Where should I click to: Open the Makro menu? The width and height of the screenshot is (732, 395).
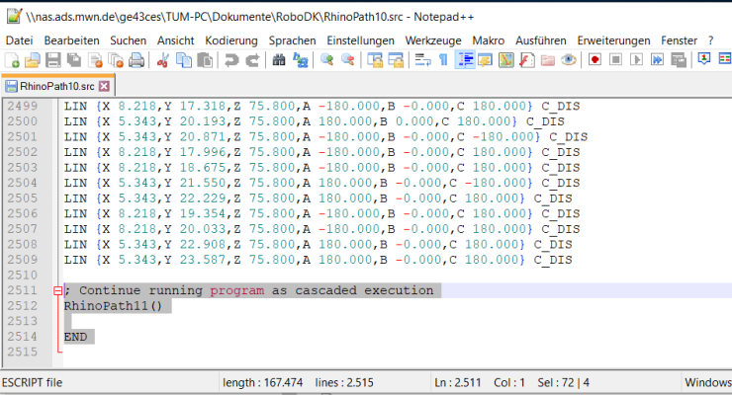click(489, 40)
